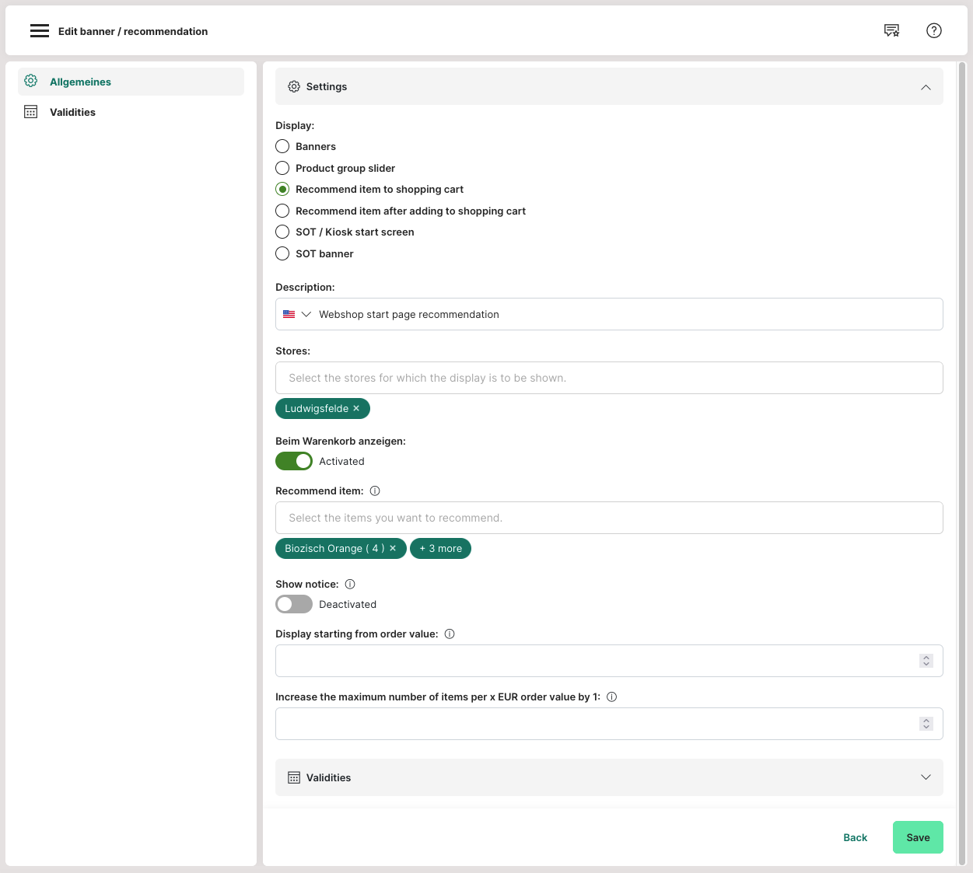
Task: Click info icon for maximum items increase
Action: pos(612,697)
